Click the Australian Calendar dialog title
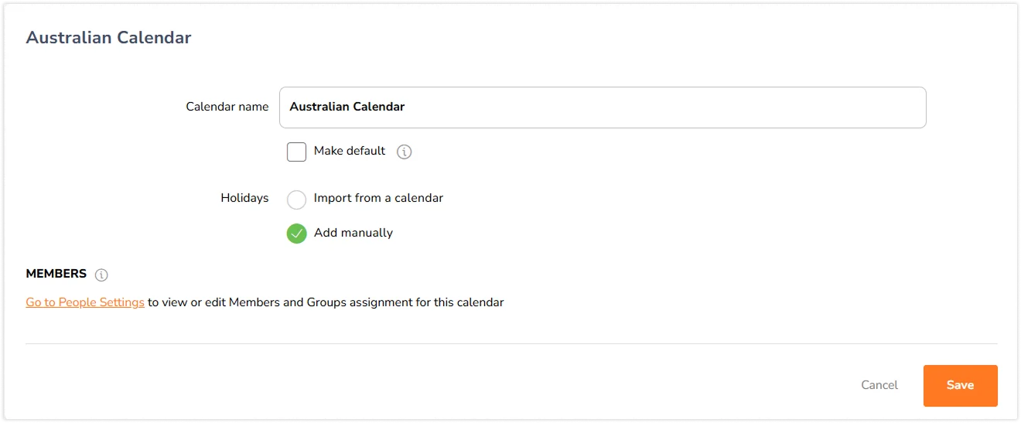1021x423 pixels. click(x=108, y=37)
